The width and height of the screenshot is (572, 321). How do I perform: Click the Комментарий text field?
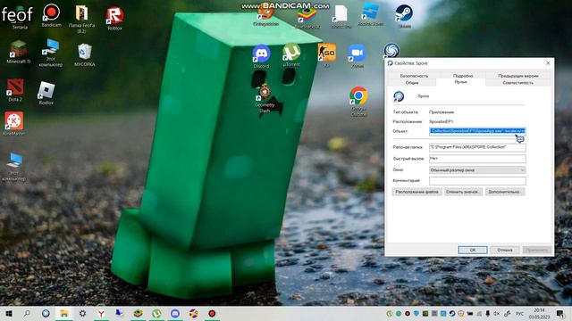coord(477,181)
